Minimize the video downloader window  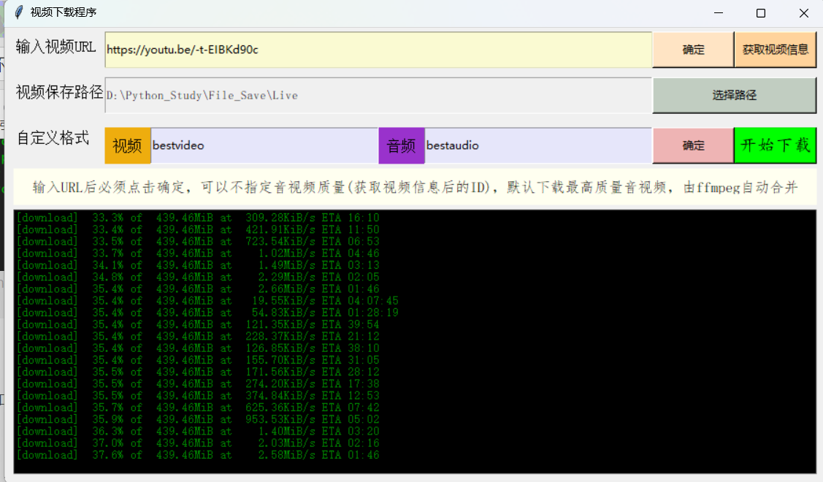coord(719,13)
